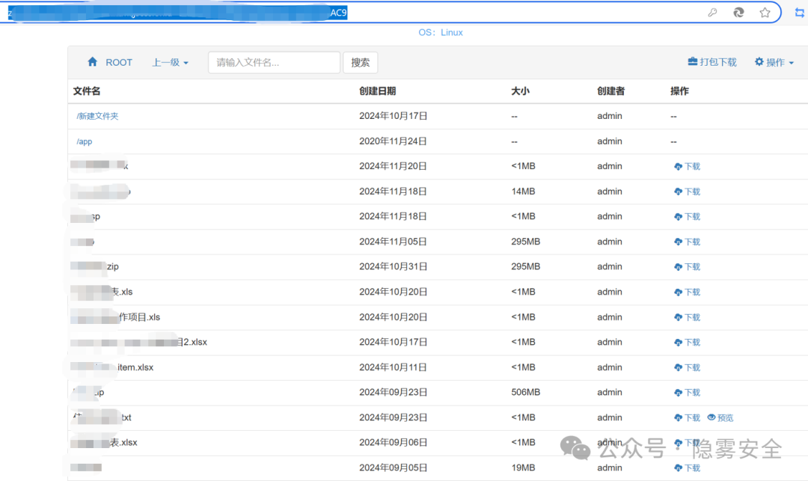
Task: Download the <1MB file dated 2024年11月18日
Action: [687, 217]
